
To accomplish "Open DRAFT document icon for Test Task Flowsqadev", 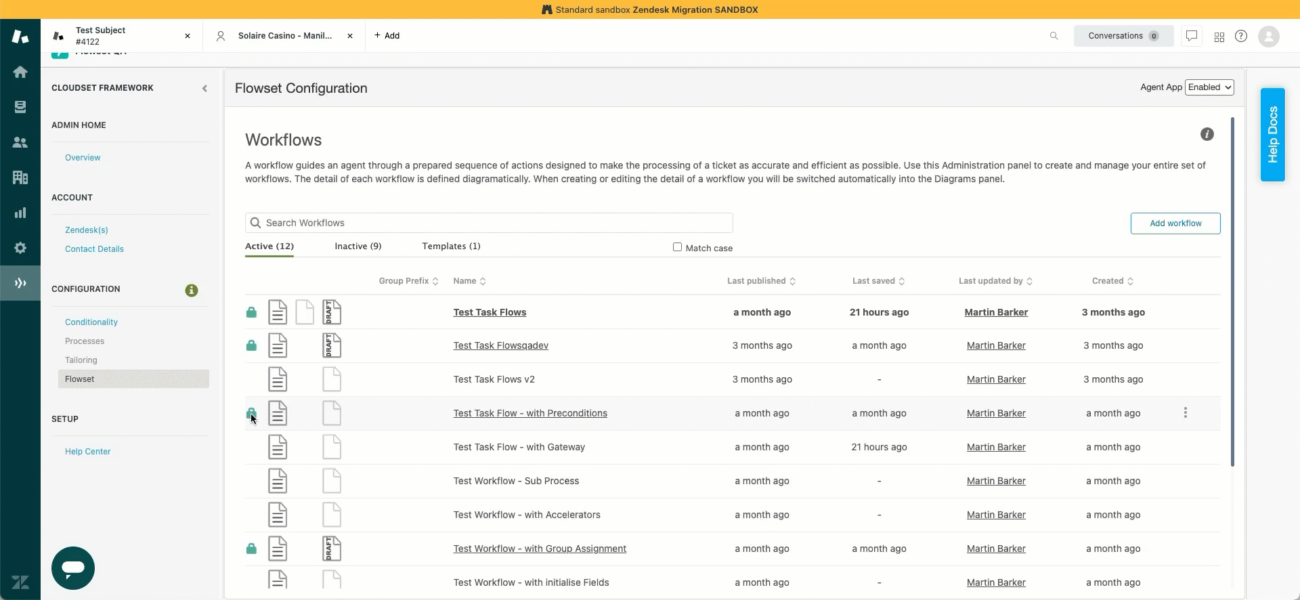I will point(332,345).
